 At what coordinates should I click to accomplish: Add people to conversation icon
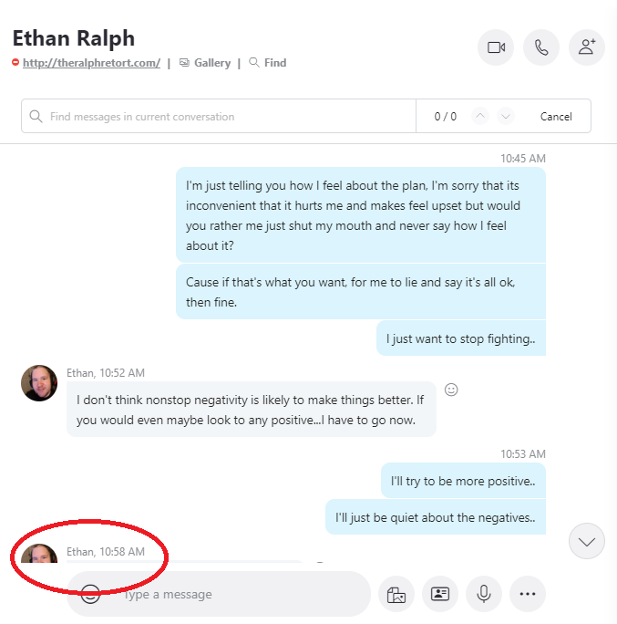click(x=587, y=47)
